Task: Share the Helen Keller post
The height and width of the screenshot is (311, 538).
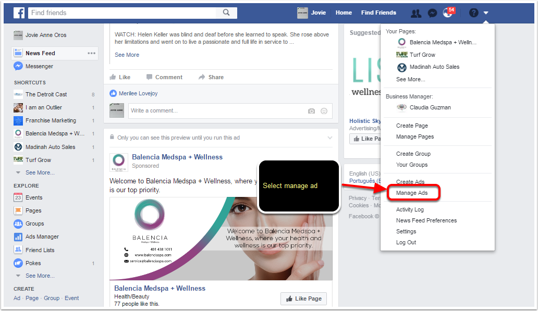Action: (x=211, y=77)
